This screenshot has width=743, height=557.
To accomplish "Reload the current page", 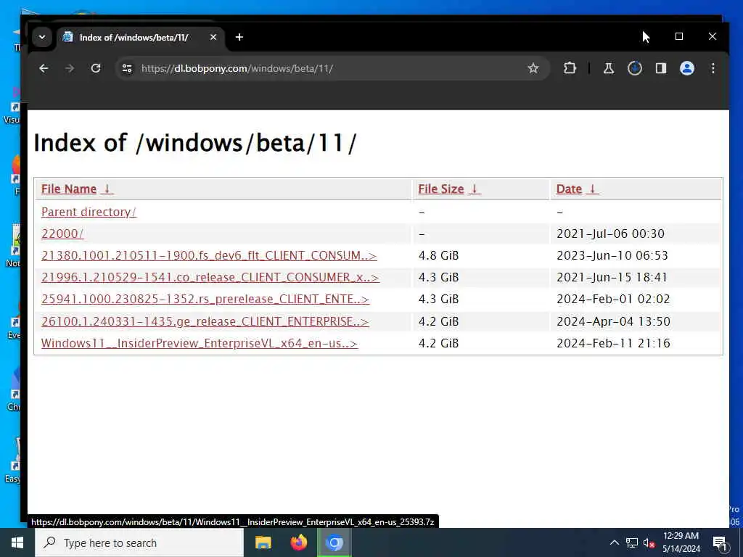I will pos(96,69).
